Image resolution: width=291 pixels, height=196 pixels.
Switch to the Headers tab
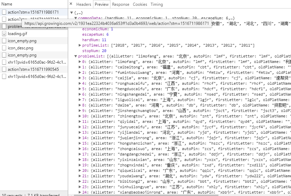click(83, 4)
